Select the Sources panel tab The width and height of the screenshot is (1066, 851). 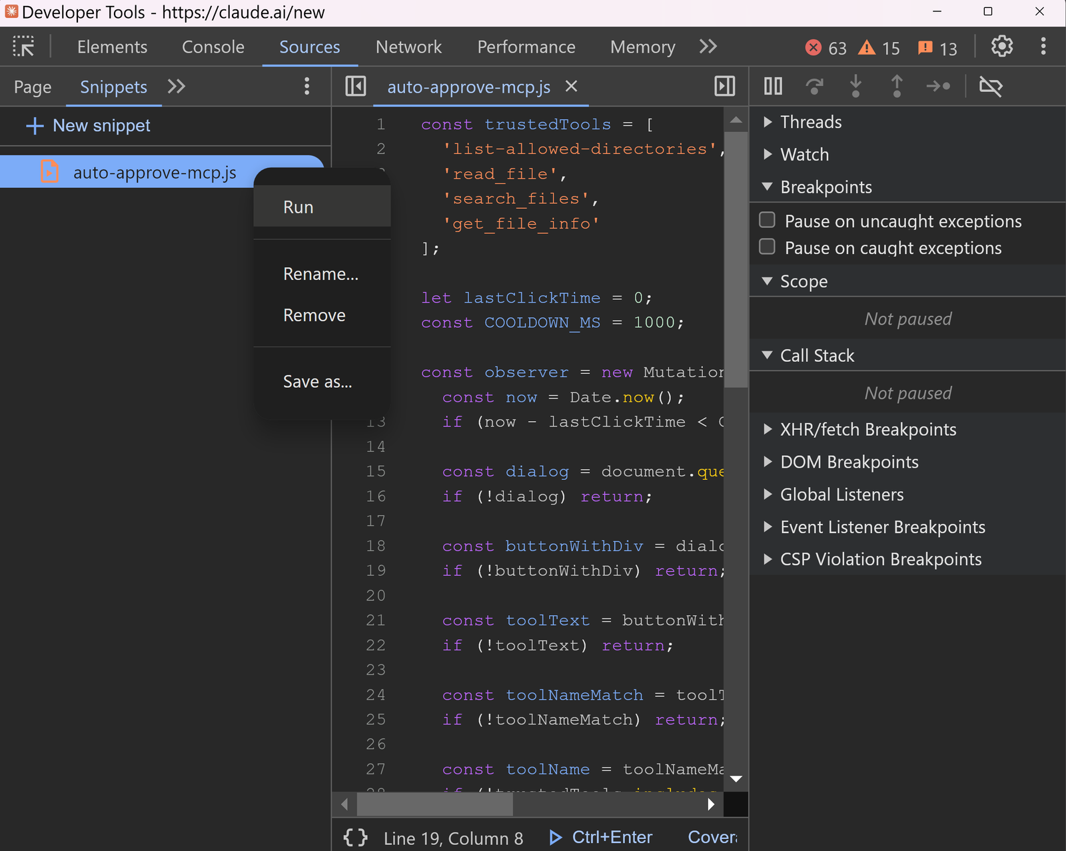[x=310, y=47]
